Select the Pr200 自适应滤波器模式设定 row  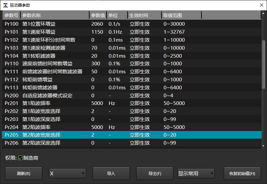(x=47, y=96)
